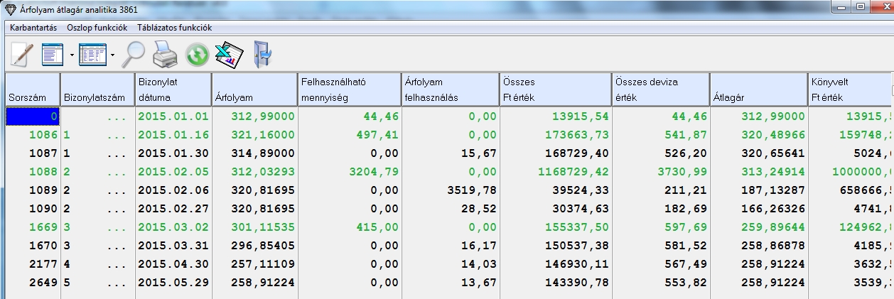Click the multi-column table view icon
The width and height of the screenshot is (894, 299).
coord(92,54)
